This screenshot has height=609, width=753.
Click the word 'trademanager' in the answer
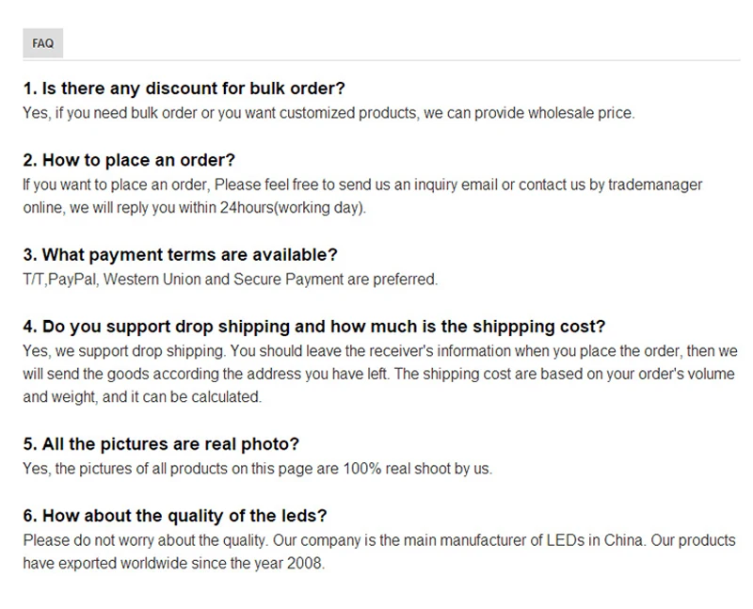(x=655, y=184)
